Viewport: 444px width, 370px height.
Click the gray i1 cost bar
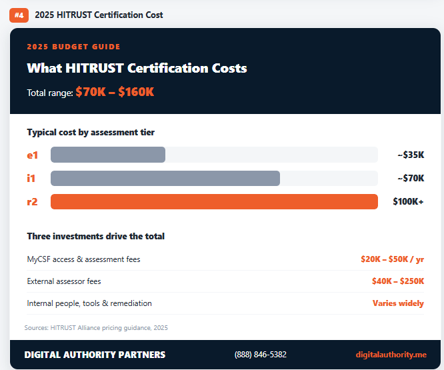[165, 179]
